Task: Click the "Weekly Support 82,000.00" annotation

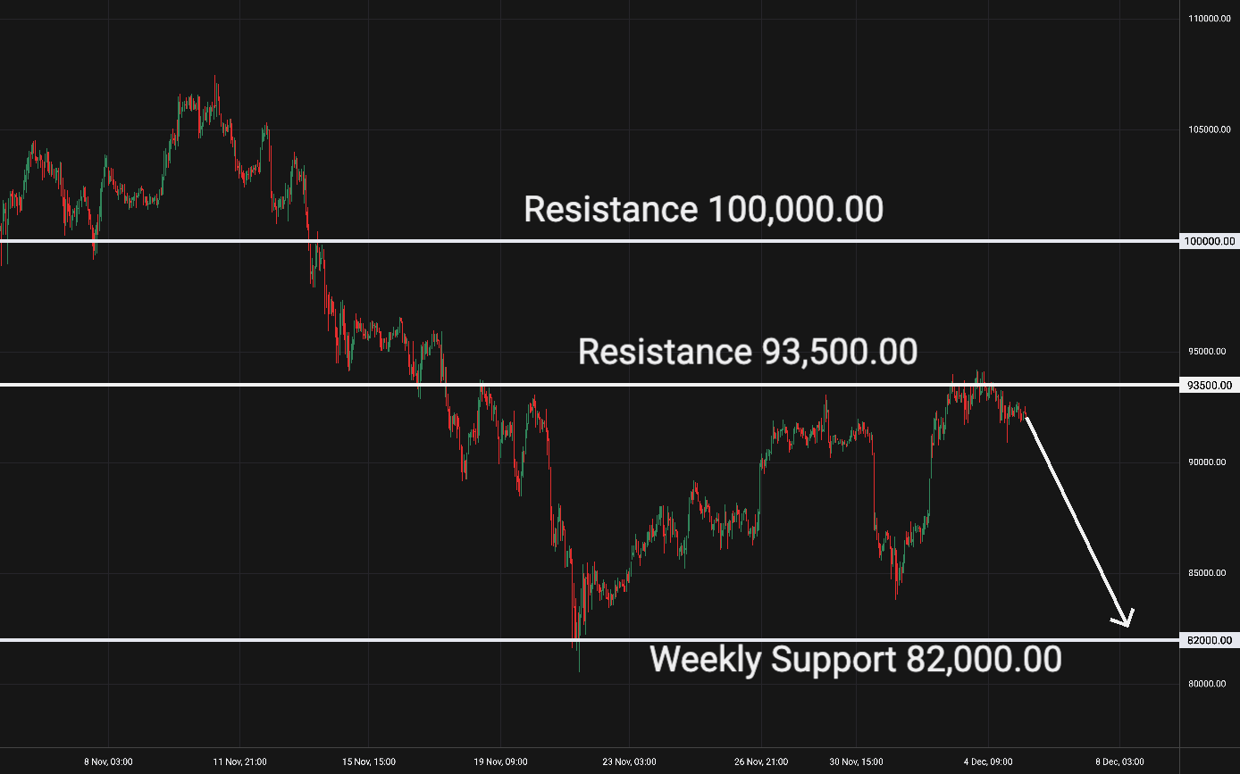Action: tap(855, 660)
